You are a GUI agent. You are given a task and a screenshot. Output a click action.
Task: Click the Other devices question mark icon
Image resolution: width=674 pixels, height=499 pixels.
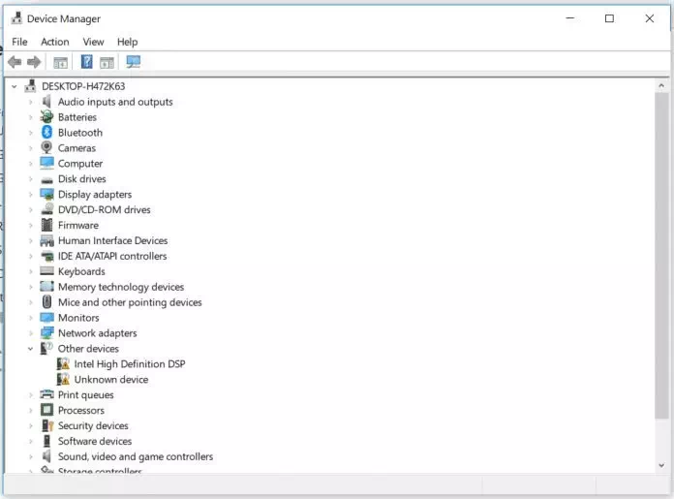(46, 348)
